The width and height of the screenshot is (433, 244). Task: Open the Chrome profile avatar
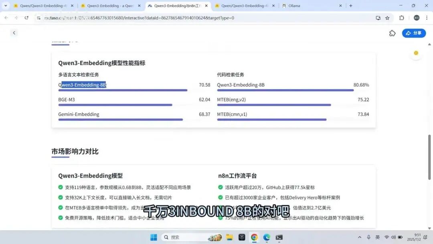click(417, 18)
